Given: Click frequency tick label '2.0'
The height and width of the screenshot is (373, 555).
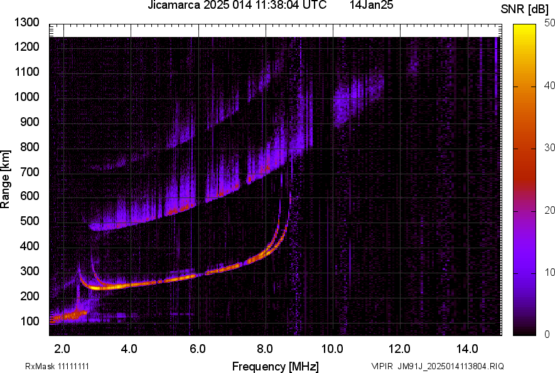Looking at the screenshot, I should 62,349.
